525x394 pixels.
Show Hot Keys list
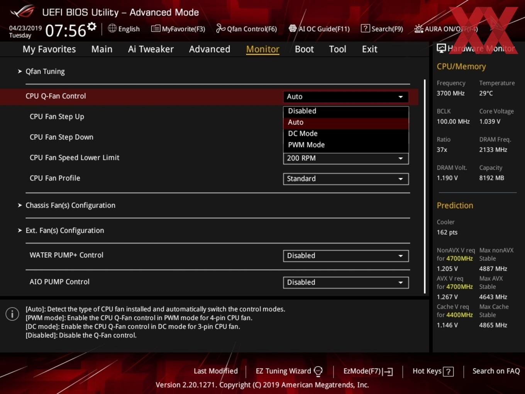coord(433,371)
